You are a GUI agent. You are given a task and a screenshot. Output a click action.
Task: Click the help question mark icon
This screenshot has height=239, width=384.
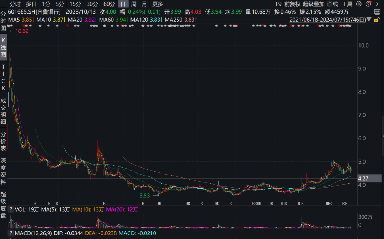pos(368,4)
